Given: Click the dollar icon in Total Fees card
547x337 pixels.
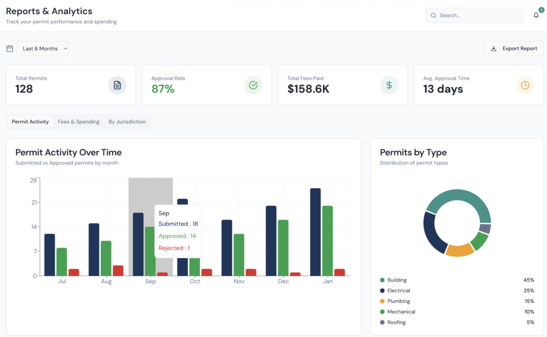Looking at the screenshot, I should (x=389, y=85).
